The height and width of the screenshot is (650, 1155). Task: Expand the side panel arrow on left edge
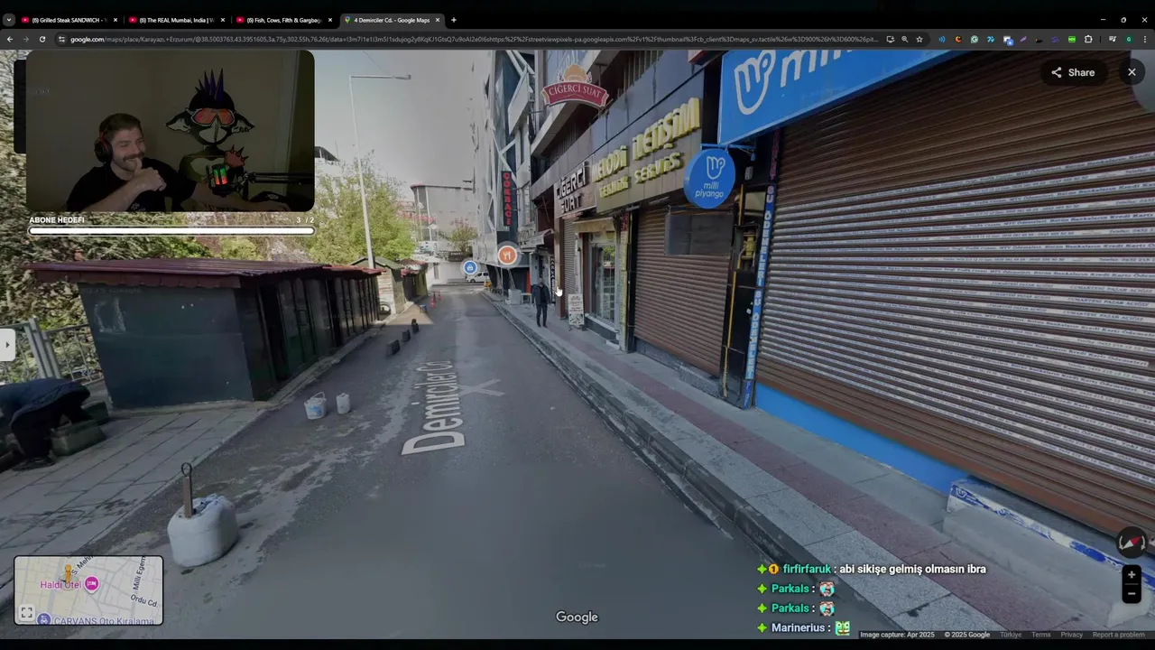click(7, 344)
